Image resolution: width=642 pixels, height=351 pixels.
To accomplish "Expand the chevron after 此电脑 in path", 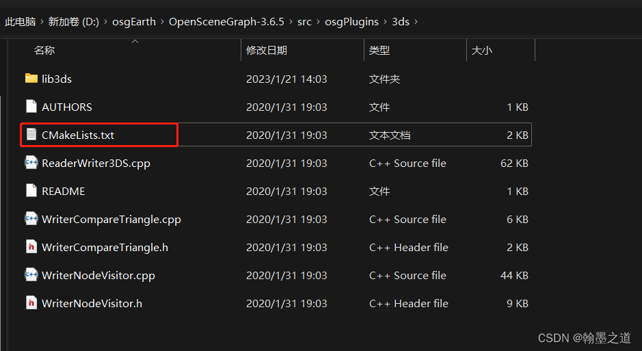I will [x=42, y=22].
